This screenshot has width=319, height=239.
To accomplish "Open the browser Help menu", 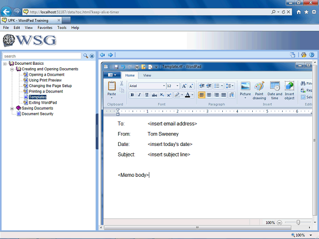I will click(x=75, y=28).
